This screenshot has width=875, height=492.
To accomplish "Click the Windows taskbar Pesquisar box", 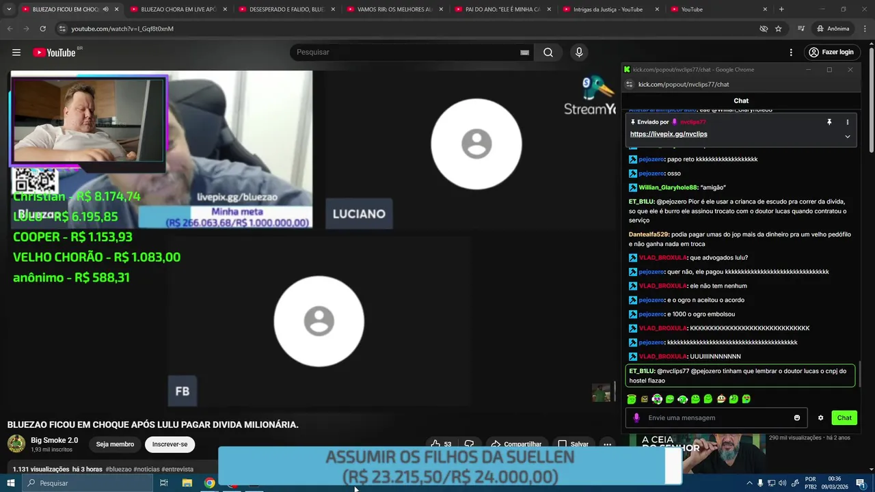I will [x=87, y=483].
